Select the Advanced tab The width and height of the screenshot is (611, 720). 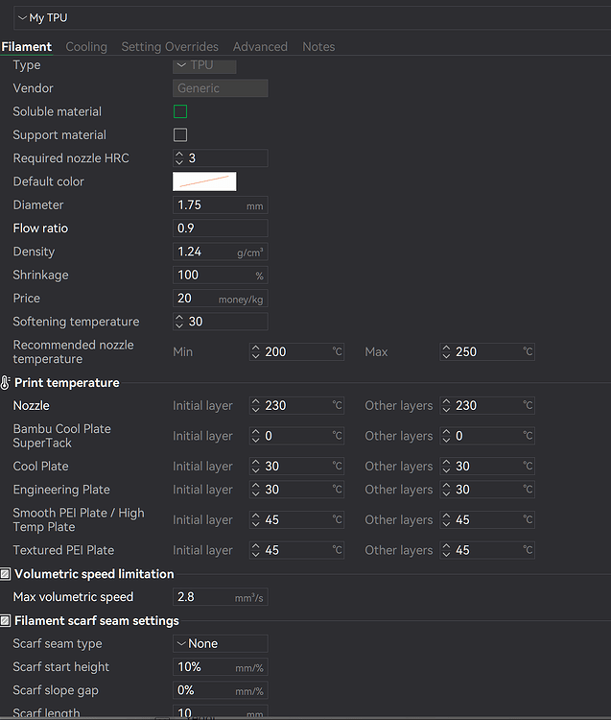(260, 47)
